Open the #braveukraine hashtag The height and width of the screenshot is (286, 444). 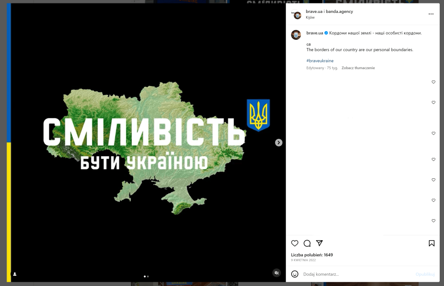coord(320,61)
